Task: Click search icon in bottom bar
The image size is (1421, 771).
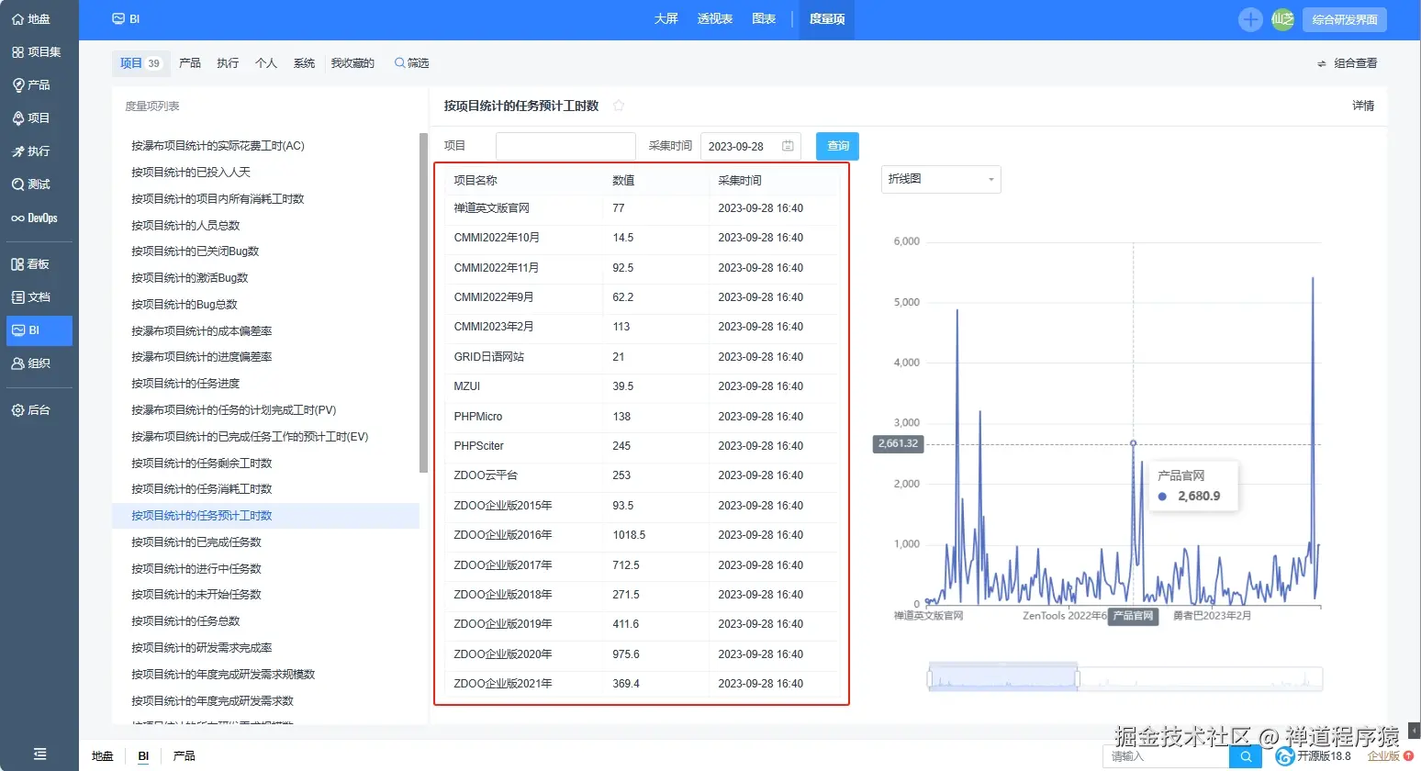Action: click(1246, 756)
